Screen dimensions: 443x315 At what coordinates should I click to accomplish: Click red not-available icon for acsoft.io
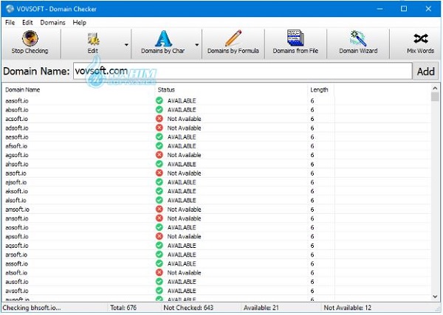pos(159,119)
